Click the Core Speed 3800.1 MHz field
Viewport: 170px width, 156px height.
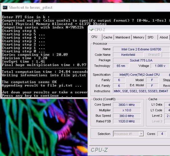click(x=127, y=105)
